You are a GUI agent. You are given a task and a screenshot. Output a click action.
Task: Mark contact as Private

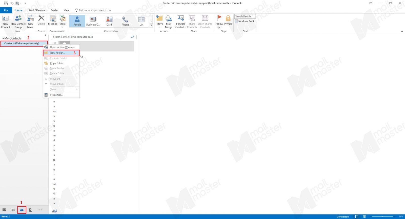point(228,20)
